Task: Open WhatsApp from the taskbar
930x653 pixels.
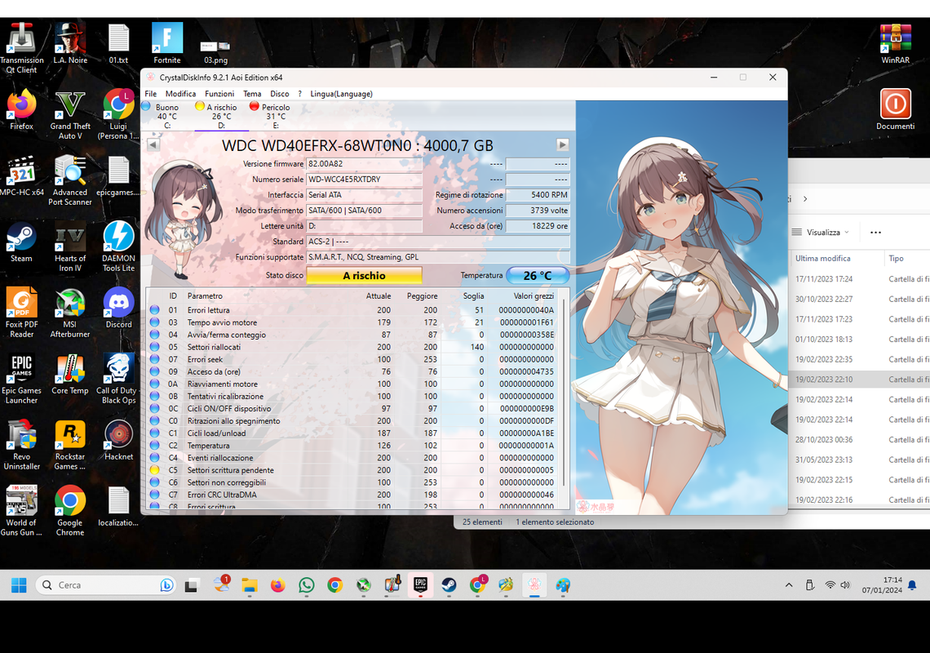Action: [x=306, y=585]
